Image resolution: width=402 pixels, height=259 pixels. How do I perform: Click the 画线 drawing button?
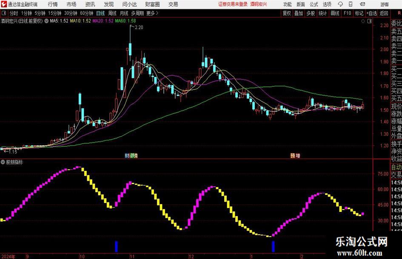pos(335,13)
